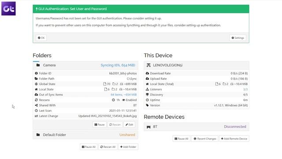Image resolution: width=282 pixels, height=159 pixels.
Task: Click the OK button in authentication notice
Action: pyautogui.click(x=41, y=38)
